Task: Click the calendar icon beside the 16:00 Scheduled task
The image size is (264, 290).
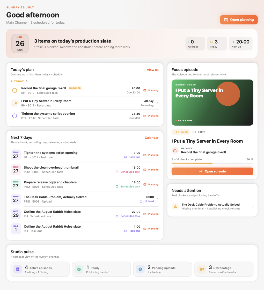Action: coord(117,172)
